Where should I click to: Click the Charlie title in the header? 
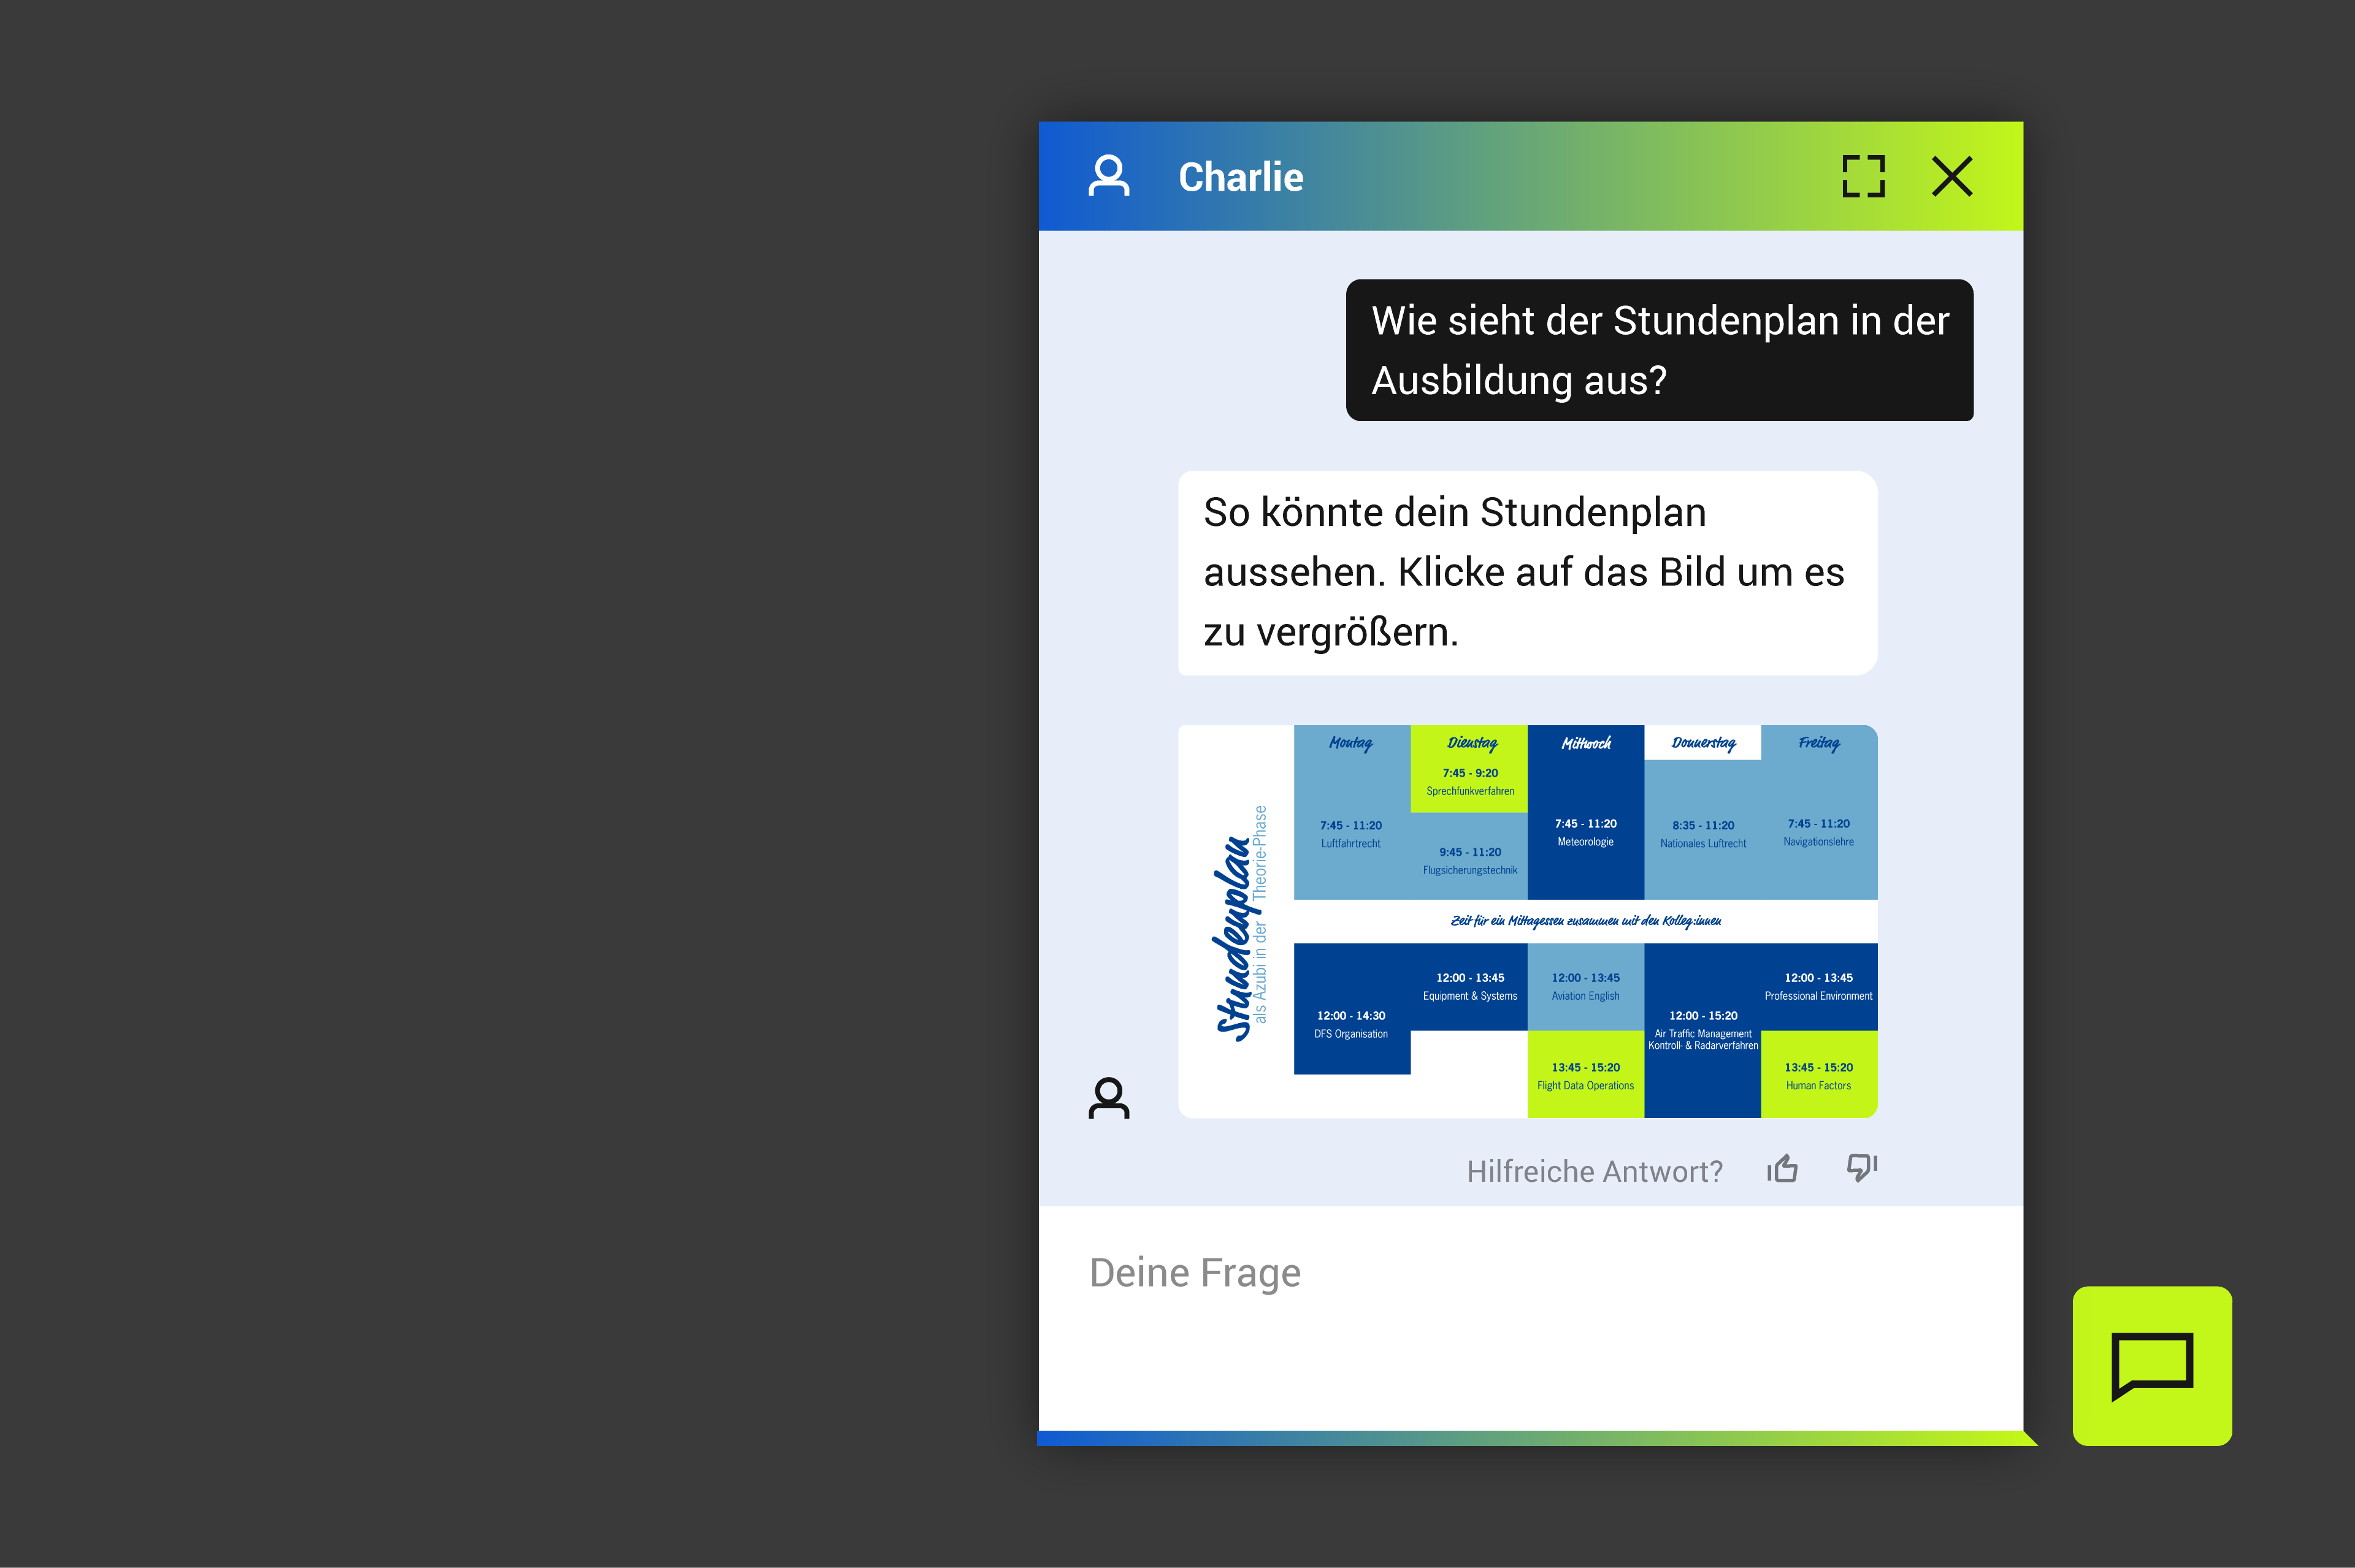(x=1241, y=177)
